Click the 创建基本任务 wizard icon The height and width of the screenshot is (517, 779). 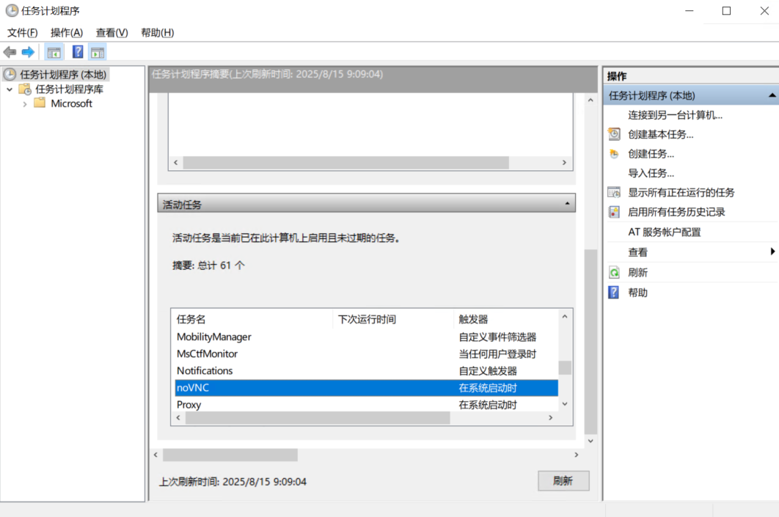click(614, 134)
